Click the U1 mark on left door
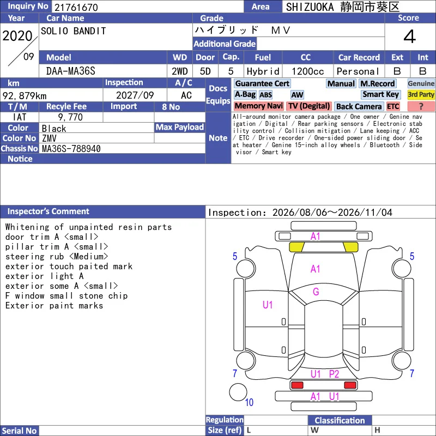The height and width of the screenshot is (436, 436). pyautogui.click(x=268, y=305)
